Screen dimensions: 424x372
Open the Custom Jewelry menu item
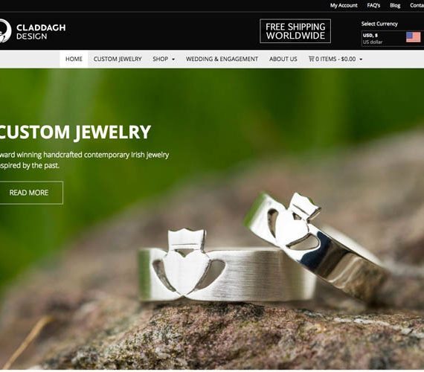pos(118,59)
